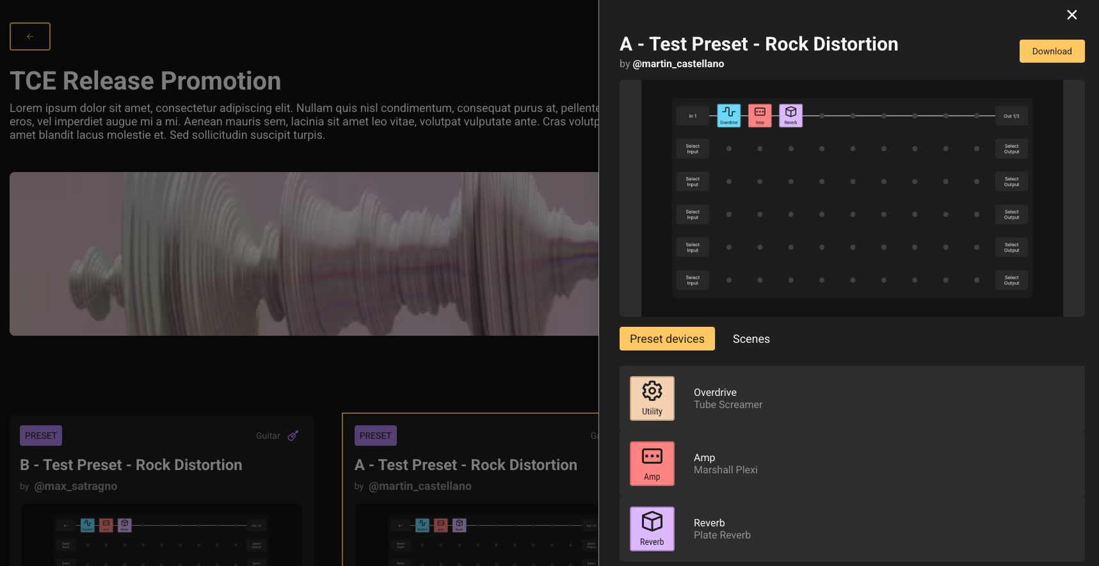This screenshot has height=566, width=1099.
Task: Open Select Output in the bottom row
Action: coord(1011,280)
